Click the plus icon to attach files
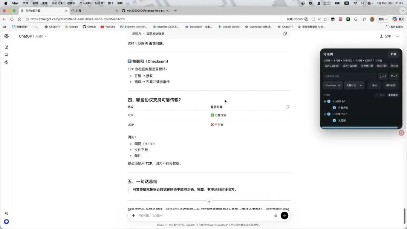 (134, 215)
